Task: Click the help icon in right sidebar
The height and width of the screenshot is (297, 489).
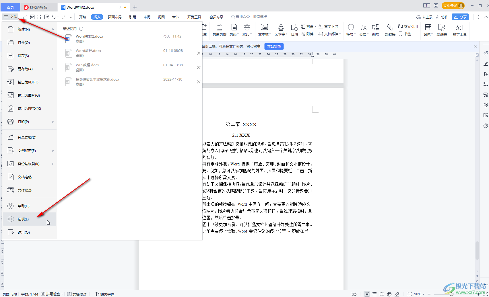Action: coord(486,126)
